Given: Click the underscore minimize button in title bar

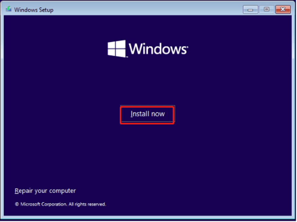Looking at the screenshot, I should [251, 10].
